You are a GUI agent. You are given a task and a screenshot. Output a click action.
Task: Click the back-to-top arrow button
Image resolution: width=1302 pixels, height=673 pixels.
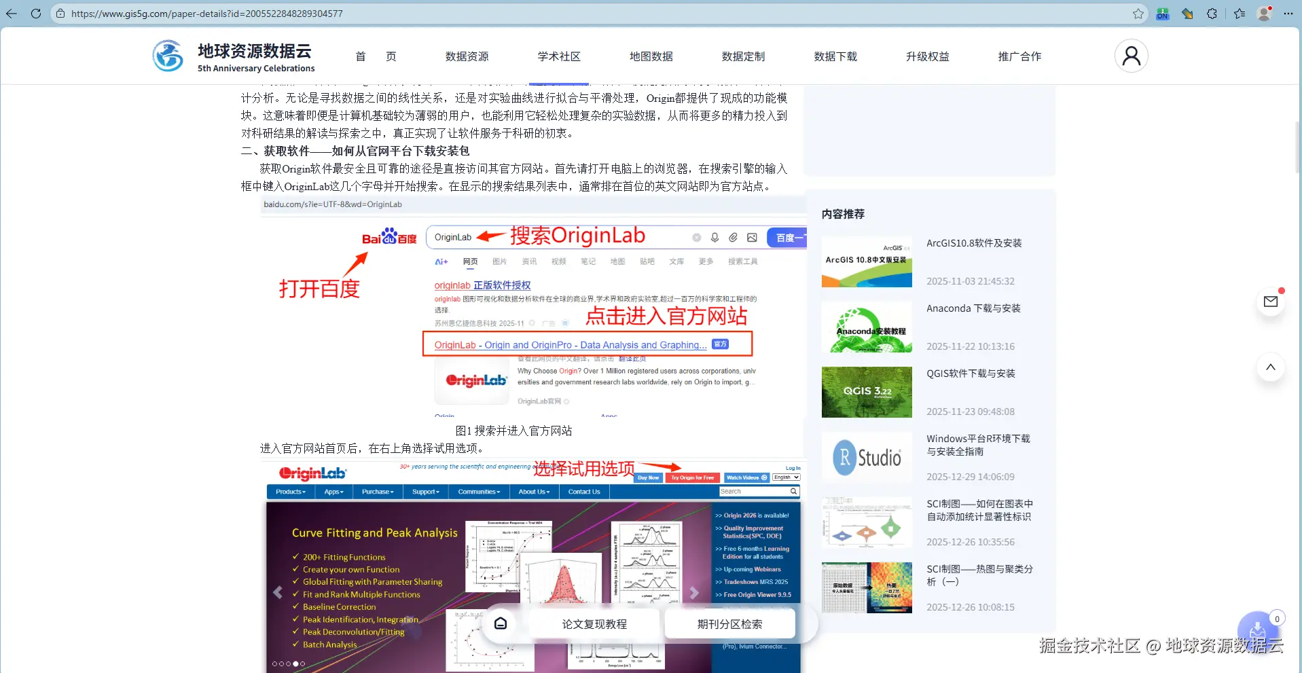tap(1270, 367)
